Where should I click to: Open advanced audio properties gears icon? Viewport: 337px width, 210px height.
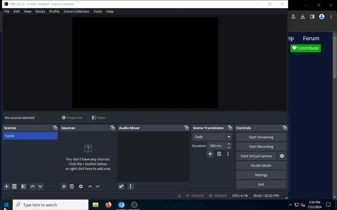(121, 186)
